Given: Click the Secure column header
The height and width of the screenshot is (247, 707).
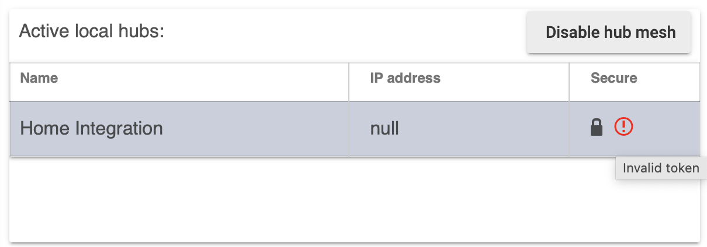Looking at the screenshot, I should pyautogui.click(x=614, y=77).
